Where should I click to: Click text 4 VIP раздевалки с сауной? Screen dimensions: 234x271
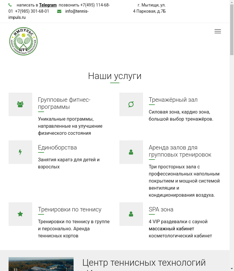pos(178,221)
